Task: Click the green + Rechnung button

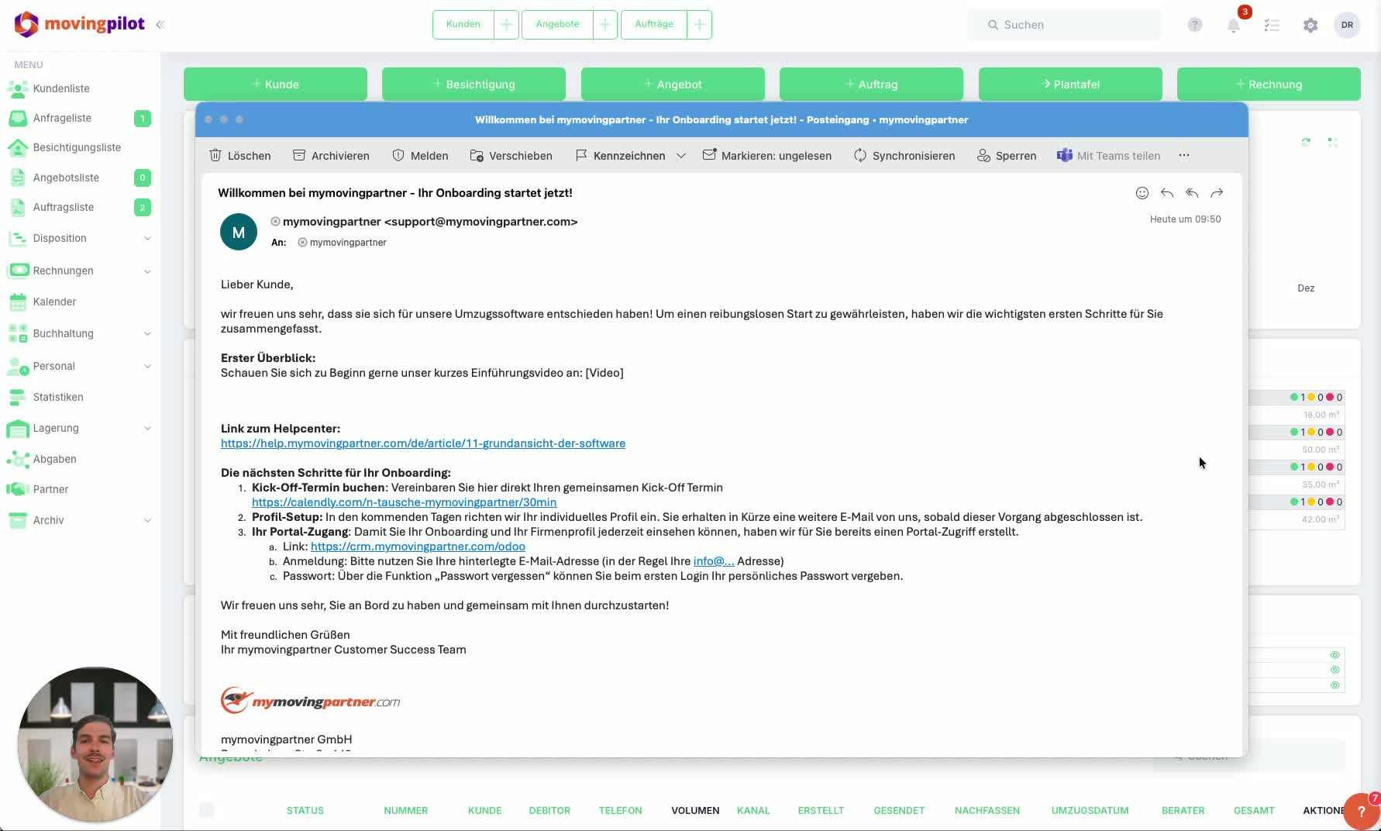Action: [1269, 84]
